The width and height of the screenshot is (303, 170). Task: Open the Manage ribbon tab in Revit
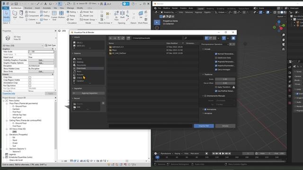pos(71,8)
